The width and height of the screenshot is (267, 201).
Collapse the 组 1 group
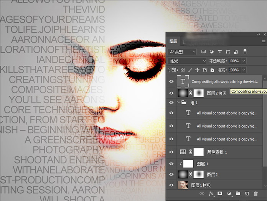[179, 103]
